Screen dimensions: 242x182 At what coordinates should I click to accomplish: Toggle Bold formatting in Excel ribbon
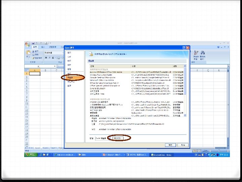click(46, 58)
